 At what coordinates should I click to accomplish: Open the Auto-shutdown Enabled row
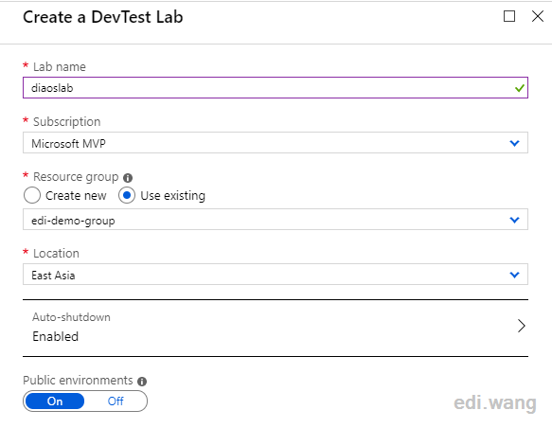(x=276, y=328)
